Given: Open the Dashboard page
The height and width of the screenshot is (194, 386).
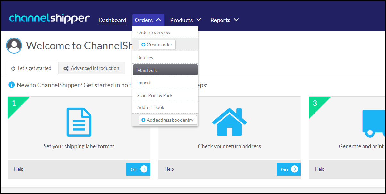Looking at the screenshot, I should [x=112, y=20].
